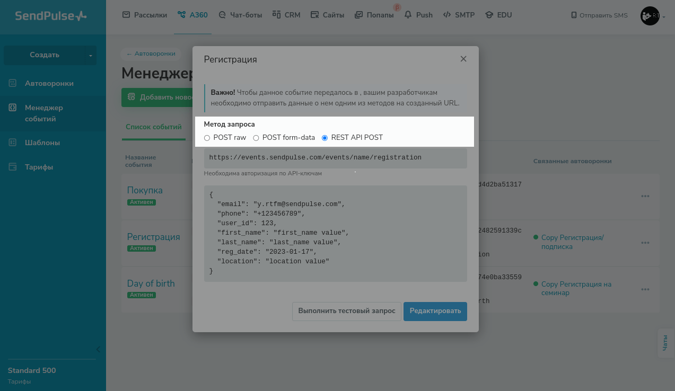
Task: Click the Push bell icon
Action: tap(408, 15)
